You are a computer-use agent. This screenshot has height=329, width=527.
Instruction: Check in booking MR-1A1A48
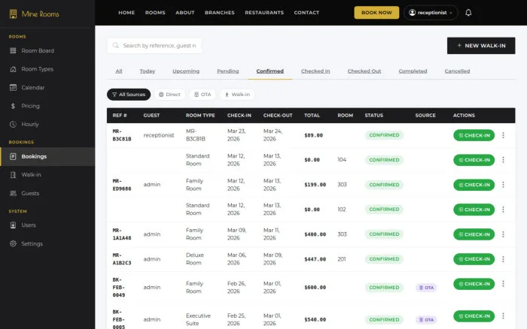[474, 234]
